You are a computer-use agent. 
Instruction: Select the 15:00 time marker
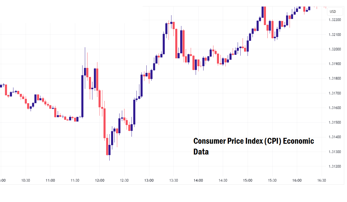[248, 180]
